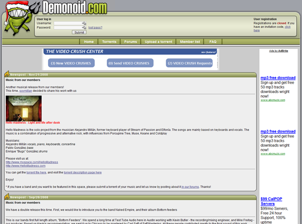
Task: Click the key icon beside the Username field
Action: [84, 23]
